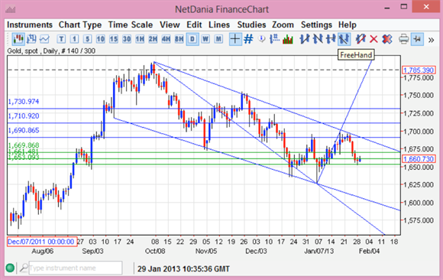Print the chart using printer icon
Viewport: 443px width, 280px height.
404,39
